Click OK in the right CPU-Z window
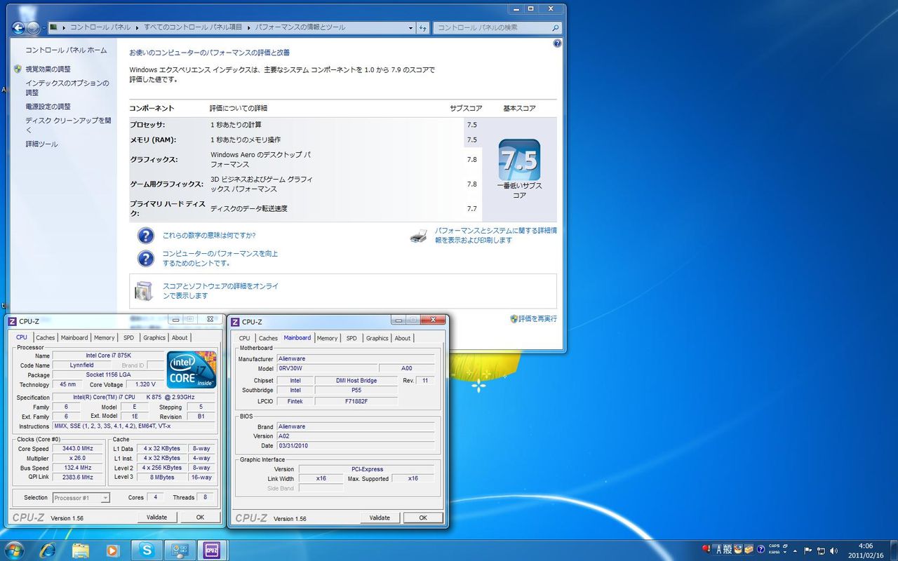 pos(423,518)
